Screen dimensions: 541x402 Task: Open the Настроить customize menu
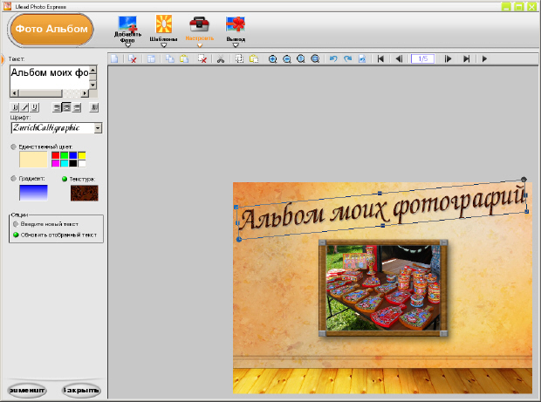[200, 31]
